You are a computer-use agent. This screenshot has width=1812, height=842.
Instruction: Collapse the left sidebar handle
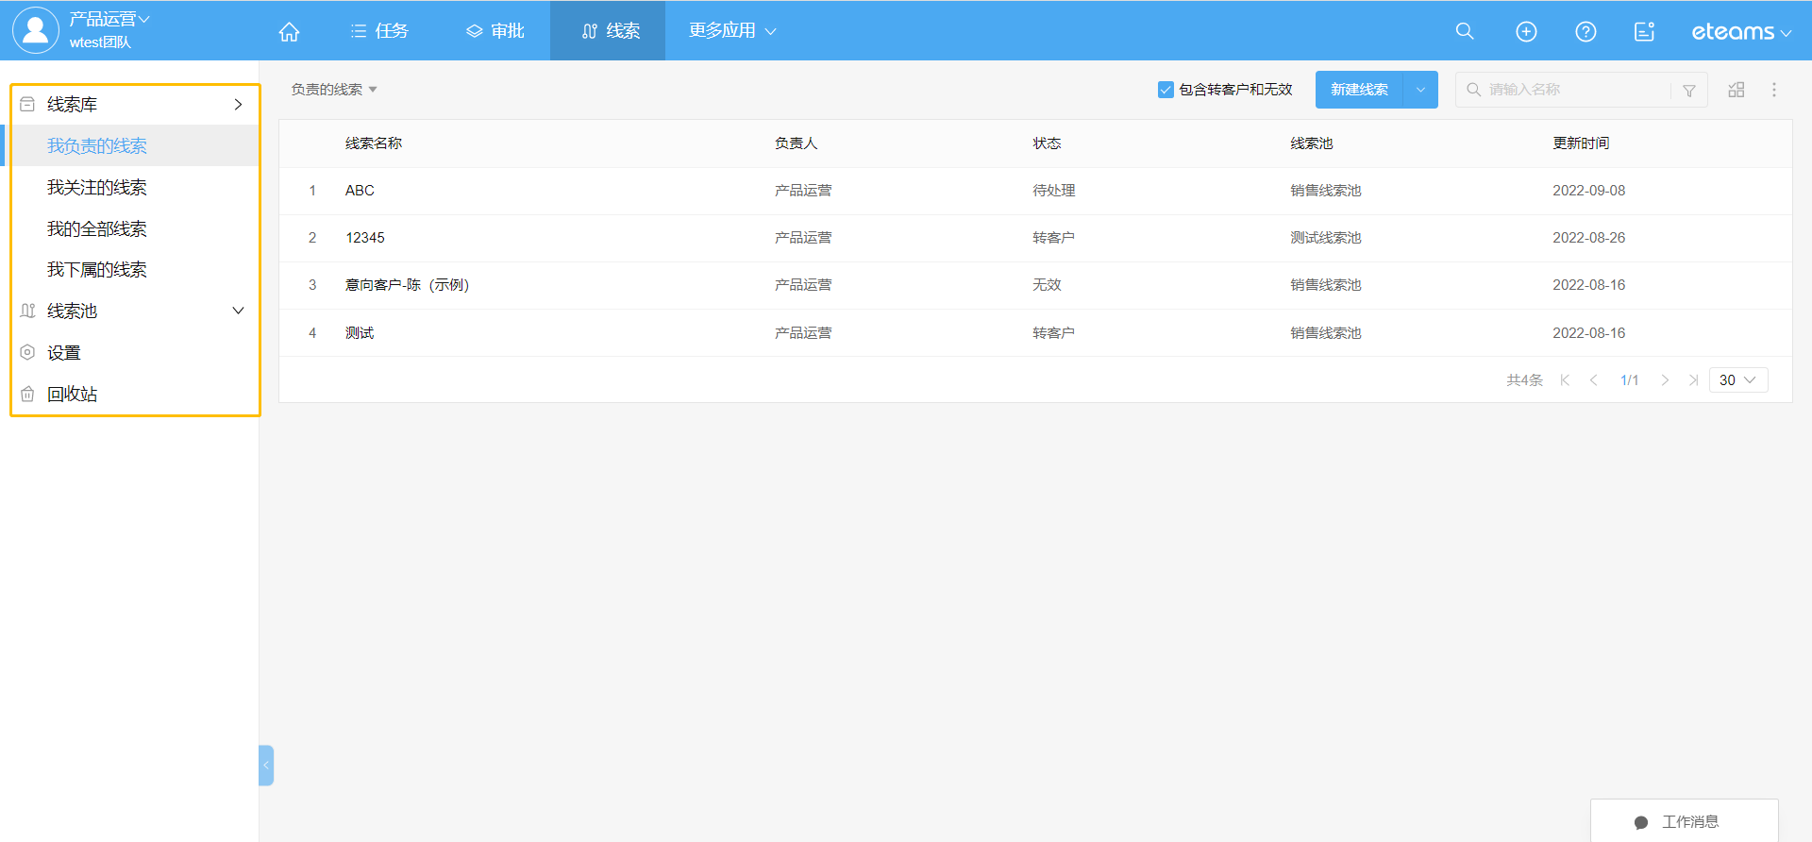[x=266, y=766]
